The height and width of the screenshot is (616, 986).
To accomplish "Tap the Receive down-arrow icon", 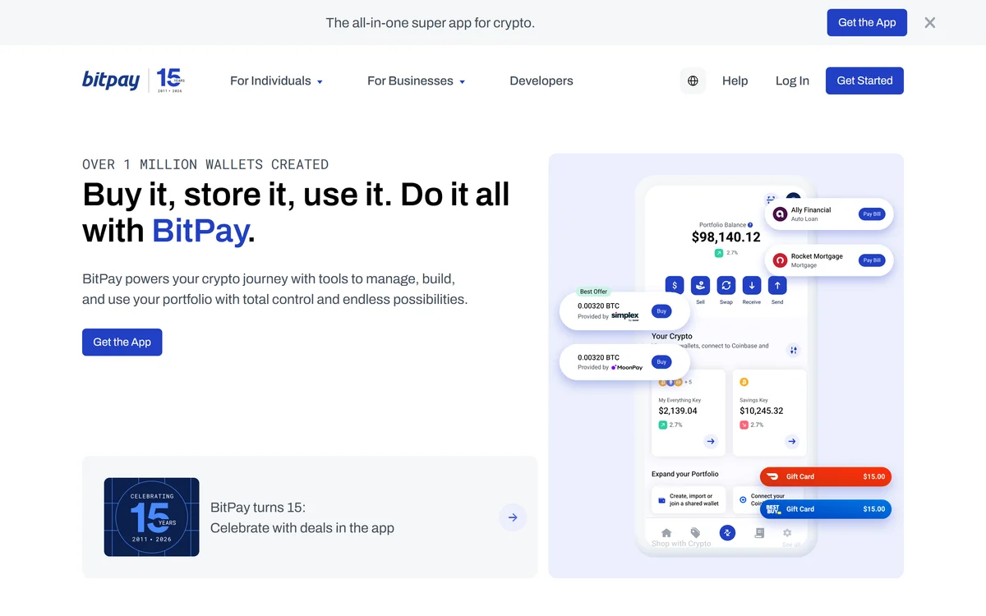I will point(752,285).
